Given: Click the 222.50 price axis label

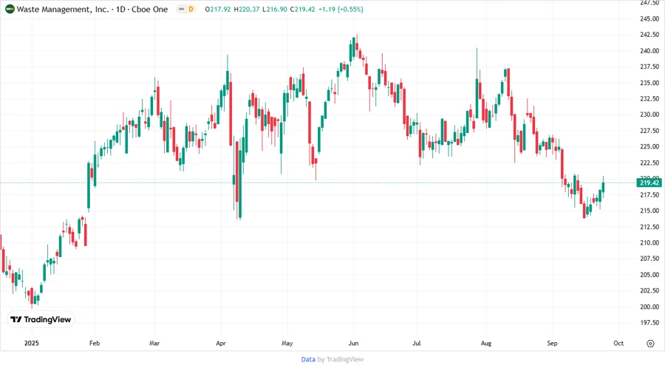Looking at the screenshot, I should [649, 163].
